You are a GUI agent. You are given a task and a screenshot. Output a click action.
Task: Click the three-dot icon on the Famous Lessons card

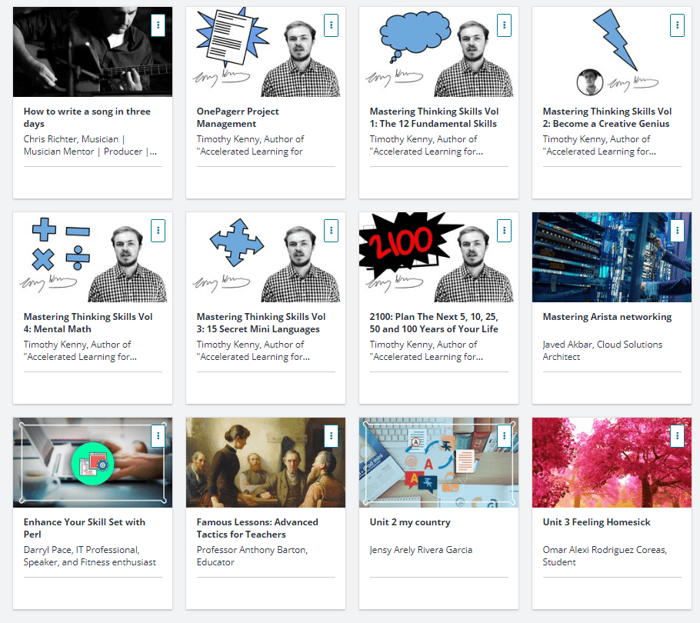pyautogui.click(x=331, y=435)
